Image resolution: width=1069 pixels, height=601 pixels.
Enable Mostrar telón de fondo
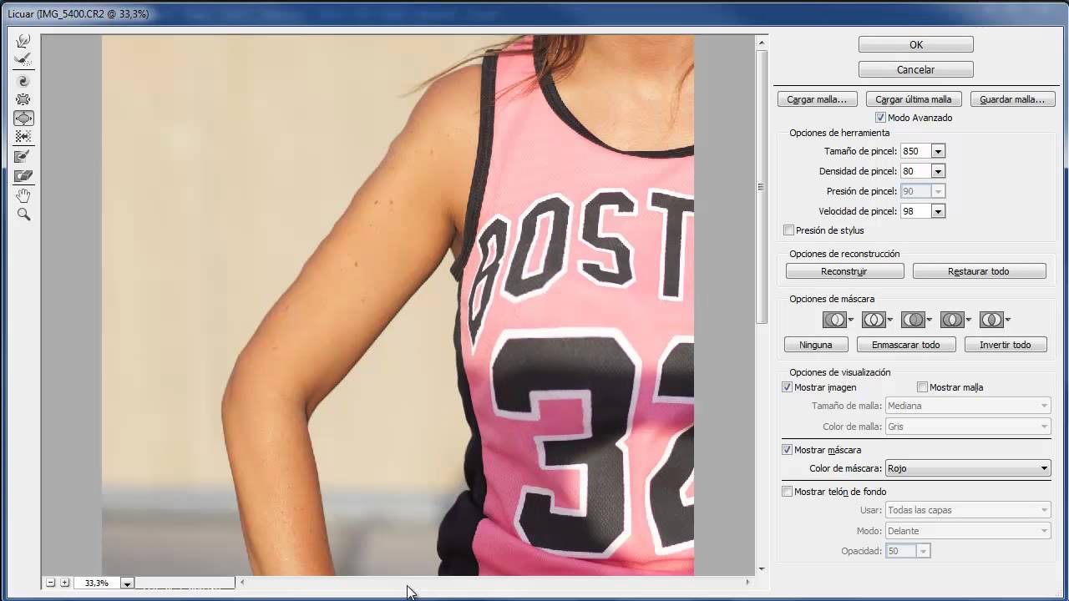tap(787, 492)
